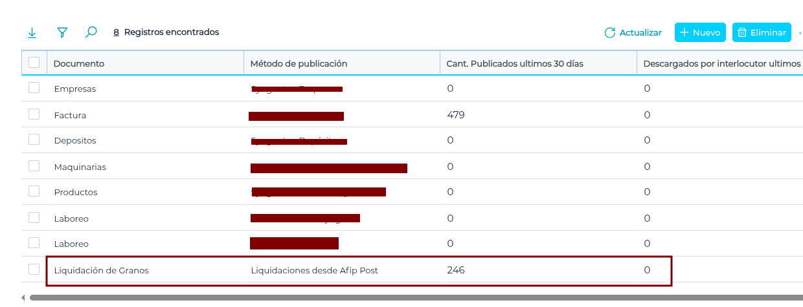Screen dimensions: 803x307
Task: Click the magnifying glass search icon
Action: point(91,32)
